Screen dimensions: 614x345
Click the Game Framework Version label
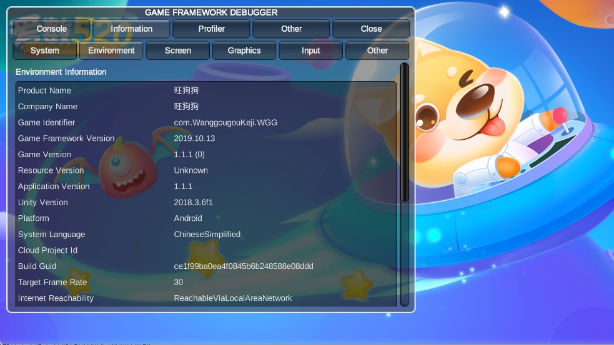pos(66,138)
